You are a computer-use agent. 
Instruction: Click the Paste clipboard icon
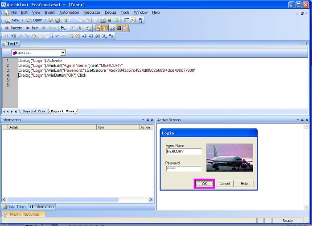coord(87,20)
